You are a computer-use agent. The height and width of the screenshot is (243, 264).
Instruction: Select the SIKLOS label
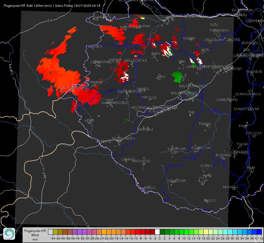coord(210,201)
